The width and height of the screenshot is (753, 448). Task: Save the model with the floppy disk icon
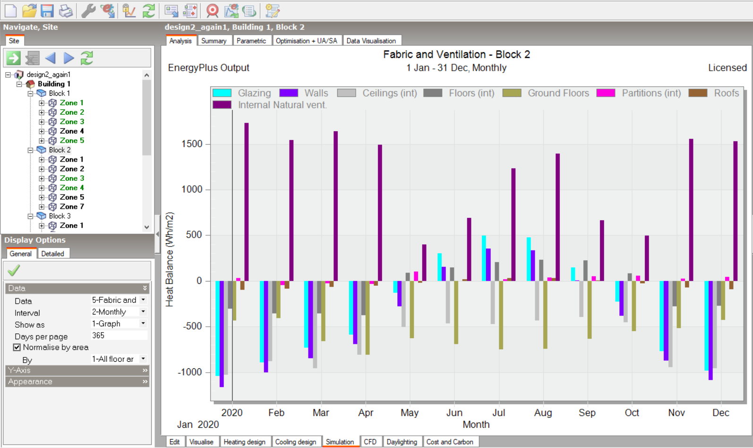[x=47, y=10]
